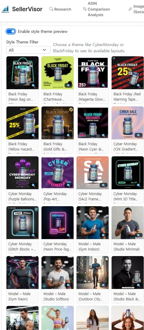Pick Model Male Studio Minimal label

coord(126,246)
